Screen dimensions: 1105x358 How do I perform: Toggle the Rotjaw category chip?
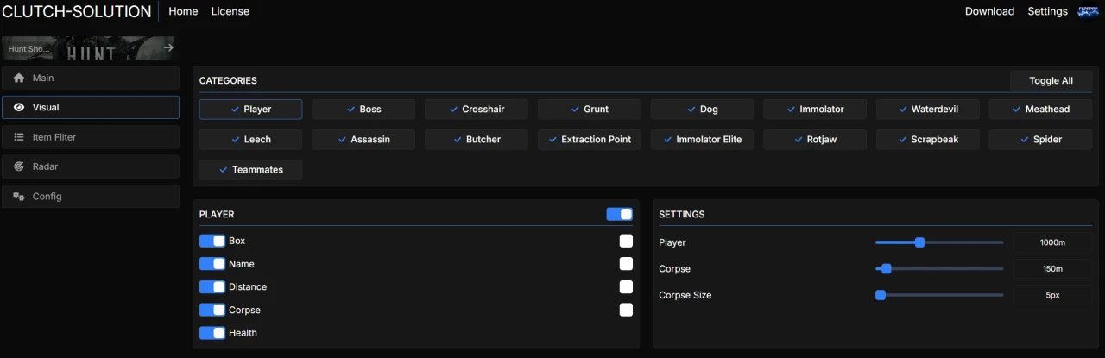point(815,139)
